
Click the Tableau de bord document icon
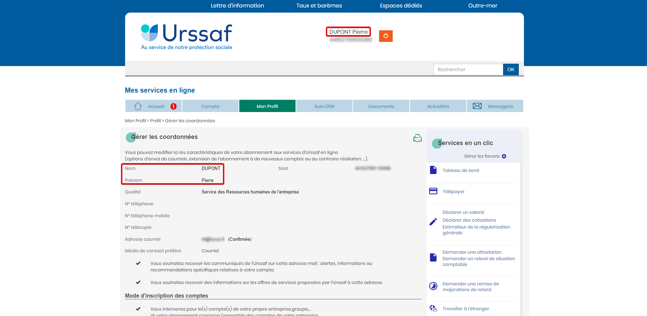tap(433, 170)
